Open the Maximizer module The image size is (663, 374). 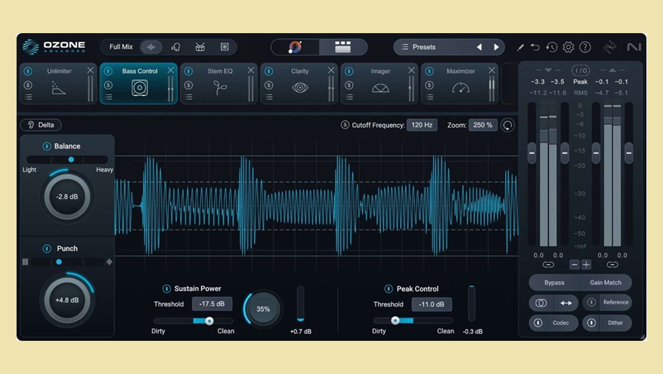[x=460, y=88]
